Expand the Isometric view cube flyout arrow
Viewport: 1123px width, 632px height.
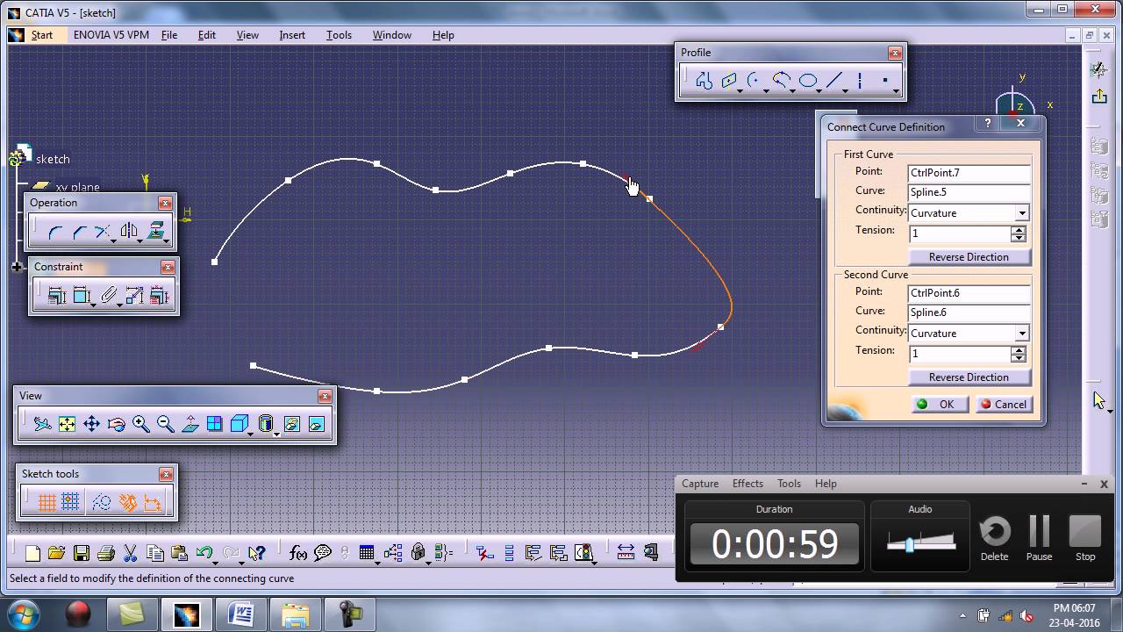(x=251, y=434)
